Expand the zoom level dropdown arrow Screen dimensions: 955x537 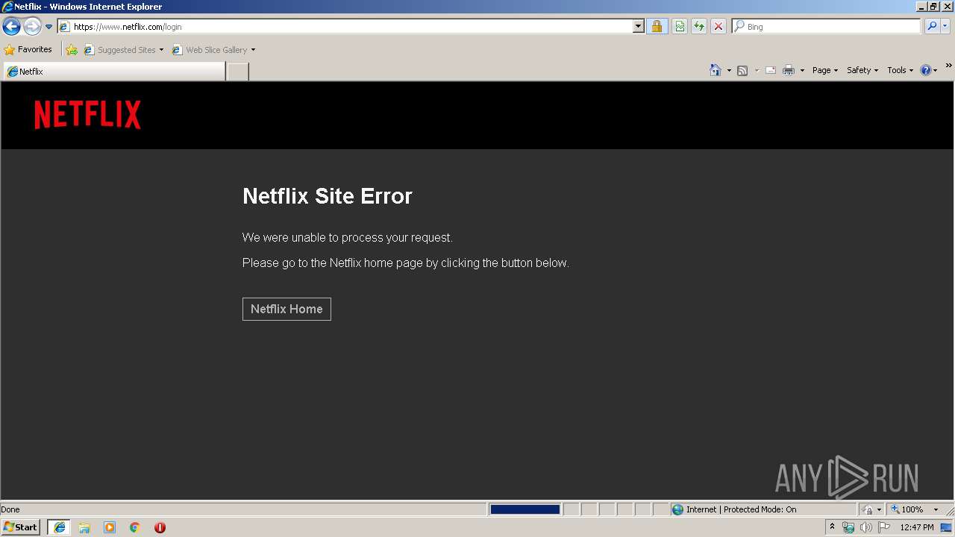click(936, 509)
